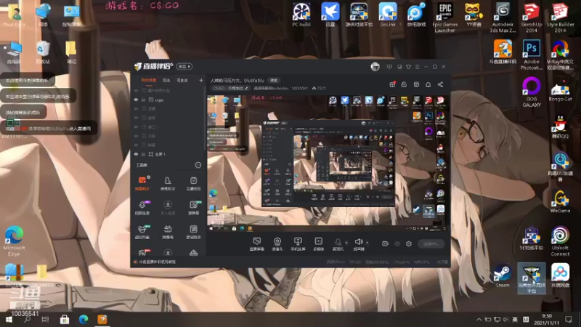581x327 pixels.
Task: Open the hamburger menu in title bar
Action: click(417, 67)
